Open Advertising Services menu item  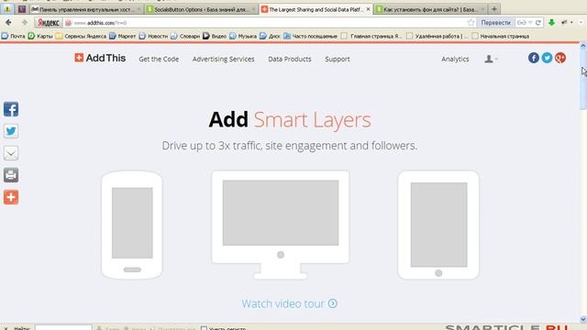tap(224, 59)
